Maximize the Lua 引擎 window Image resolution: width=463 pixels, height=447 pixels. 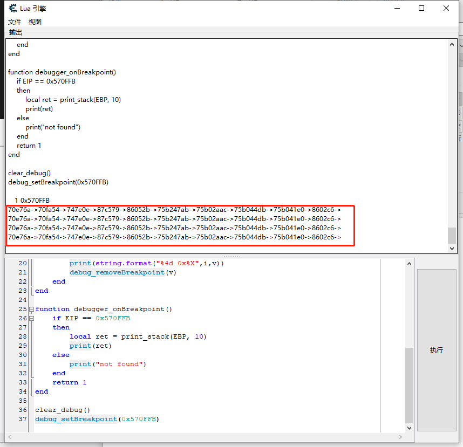(421, 8)
